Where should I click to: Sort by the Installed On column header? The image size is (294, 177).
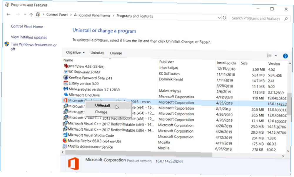[226, 63]
